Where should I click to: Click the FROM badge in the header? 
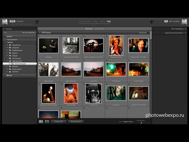pos(12,21)
